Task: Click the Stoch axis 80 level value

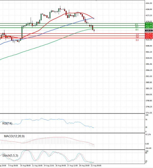Action: click(146, 153)
